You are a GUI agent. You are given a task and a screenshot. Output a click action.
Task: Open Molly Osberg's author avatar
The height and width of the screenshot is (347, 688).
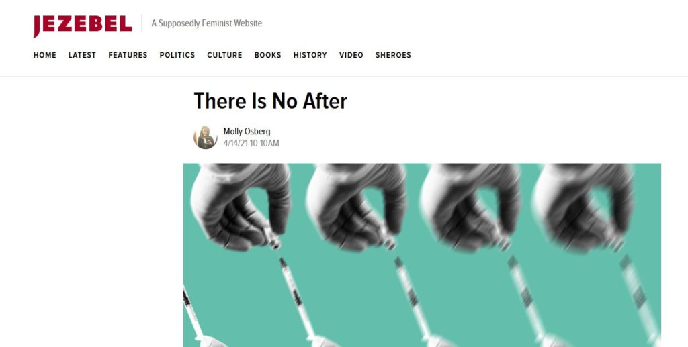click(x=206, y=137)
